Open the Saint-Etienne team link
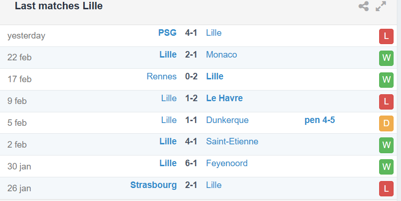 coord(232,141)
